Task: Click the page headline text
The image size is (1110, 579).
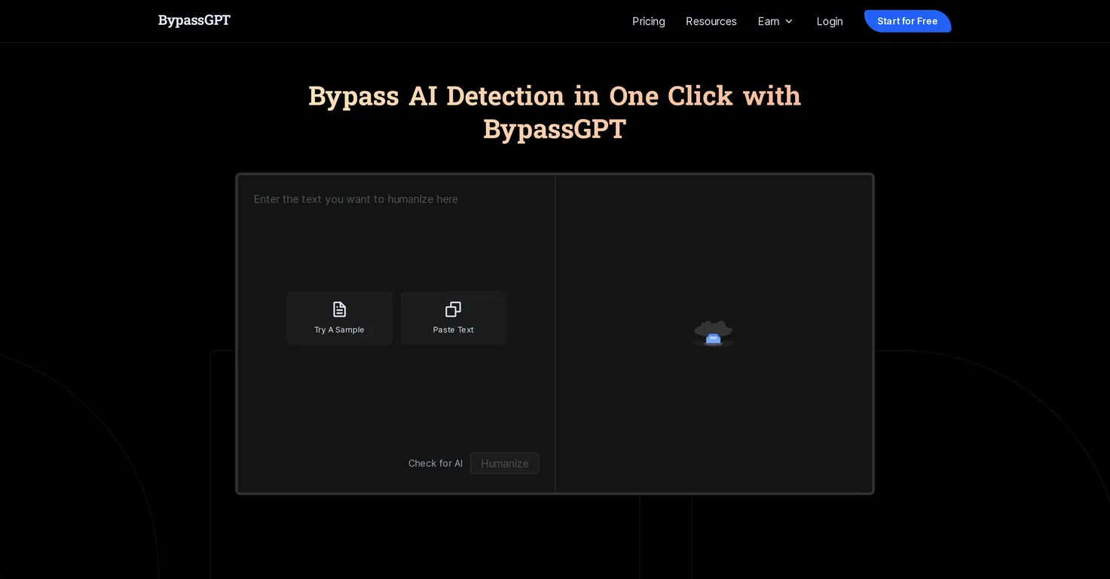Action: tap(555, 112)
